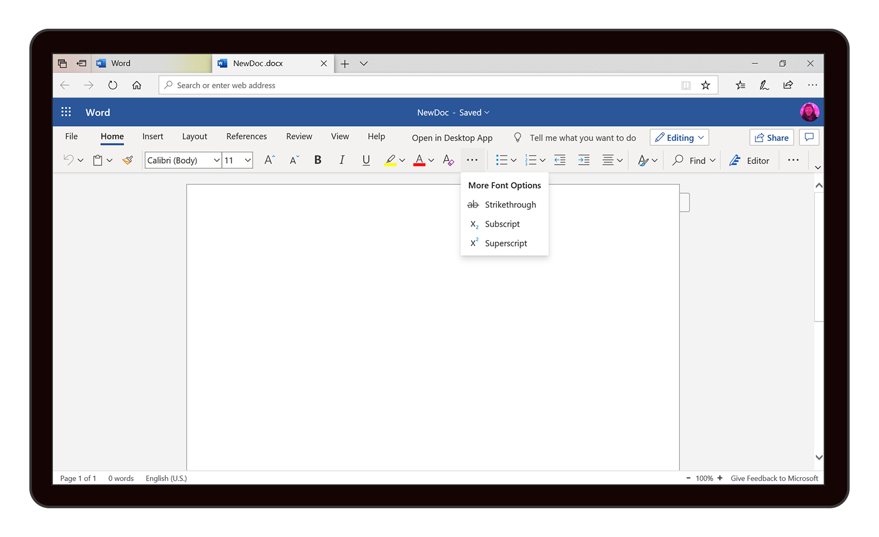The image size is (879, 537).
Task: Switch to the Layout tab
Action: pyautogui.click(x=195, y=136)
